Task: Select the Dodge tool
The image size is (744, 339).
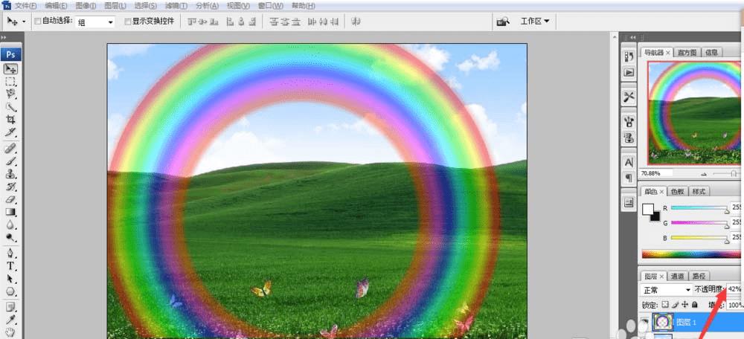Action: [x=11, y=237]
